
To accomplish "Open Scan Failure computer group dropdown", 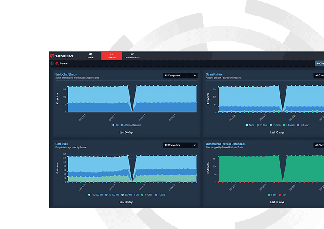I will [x=319, y=76].
